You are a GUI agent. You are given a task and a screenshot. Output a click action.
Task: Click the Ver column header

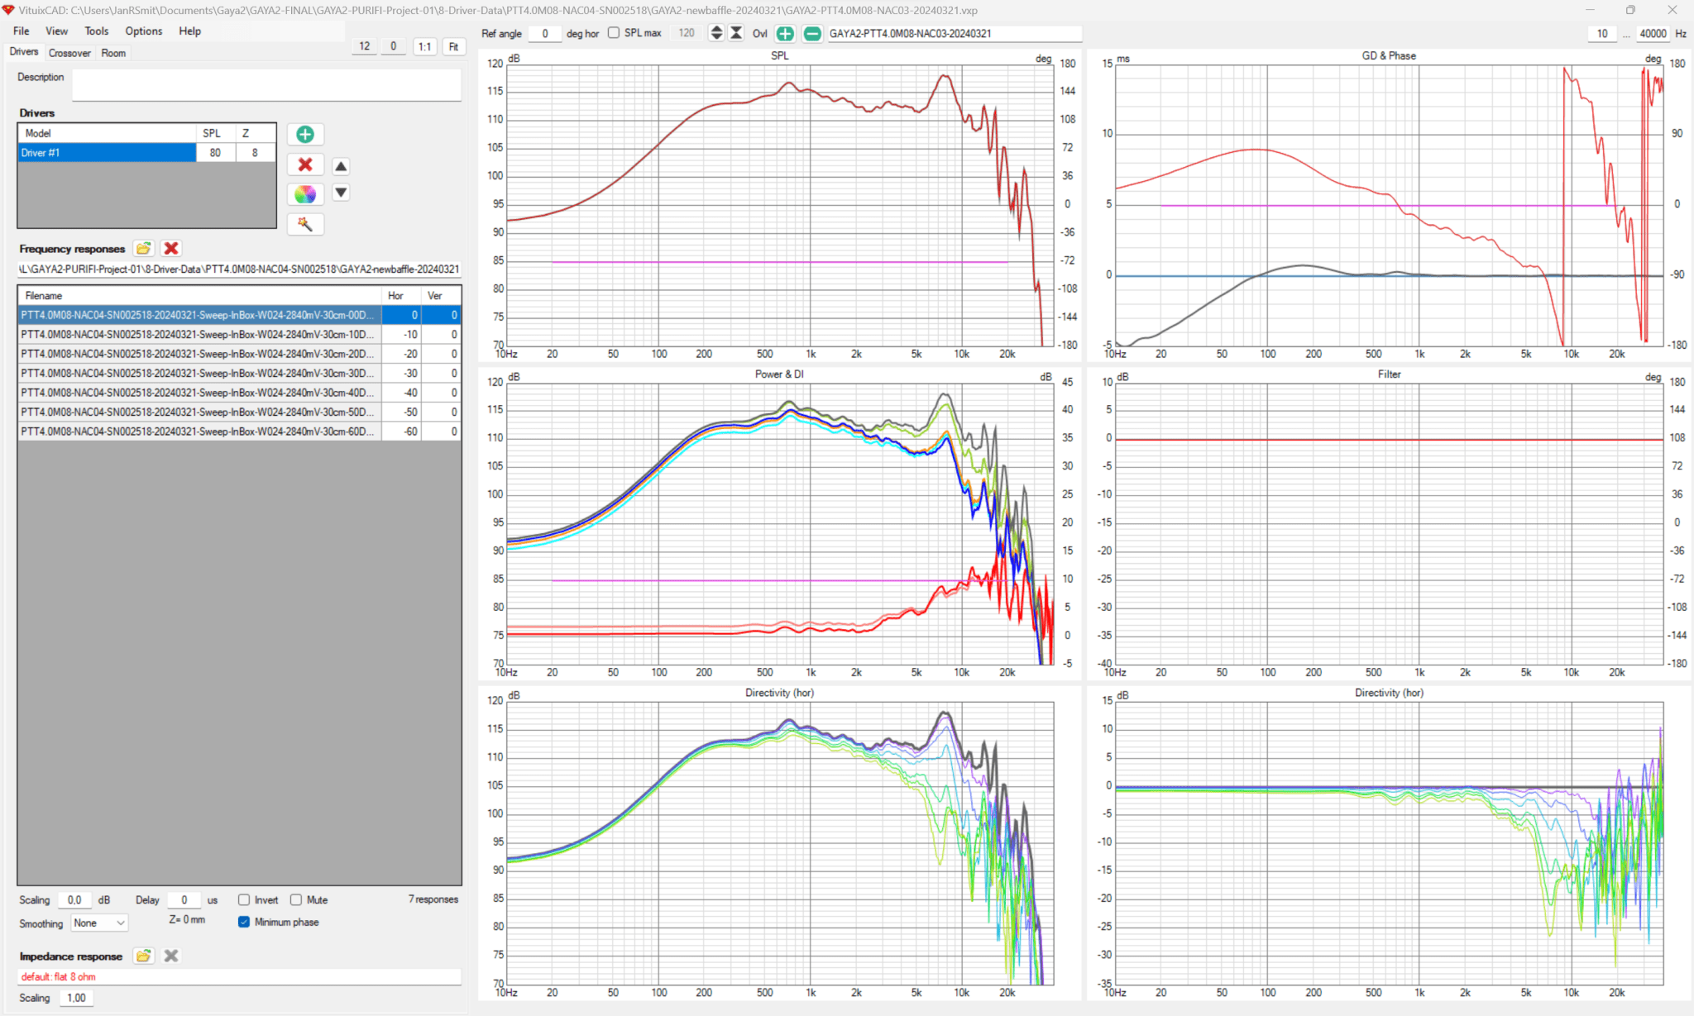coord(441,295)
